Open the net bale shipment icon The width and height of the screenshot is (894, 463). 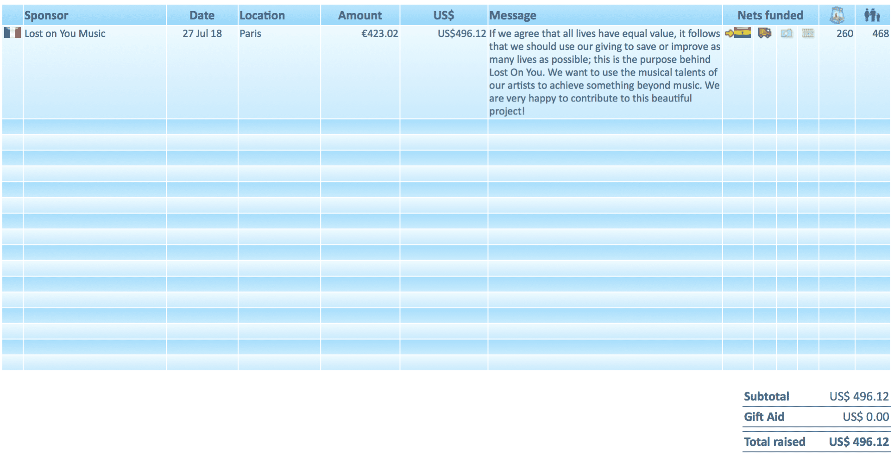click(742, 33)
